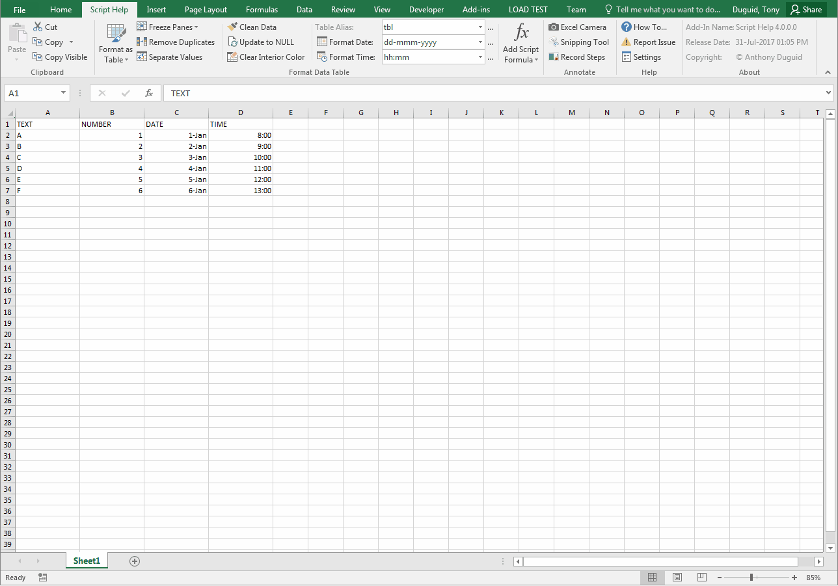The width and height of the screenshot is (838, 586).
Task: Open the Formulas ribbon tab
Action: [x=262, y=10]
